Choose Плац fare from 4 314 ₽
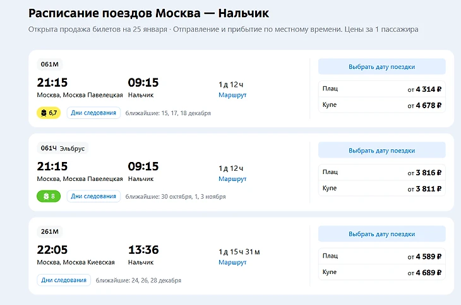461x305 pixels. point(381,89)
